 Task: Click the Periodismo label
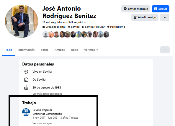[118, 27]
